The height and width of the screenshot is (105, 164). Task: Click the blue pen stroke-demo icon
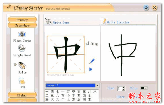[x=92, y=61]
